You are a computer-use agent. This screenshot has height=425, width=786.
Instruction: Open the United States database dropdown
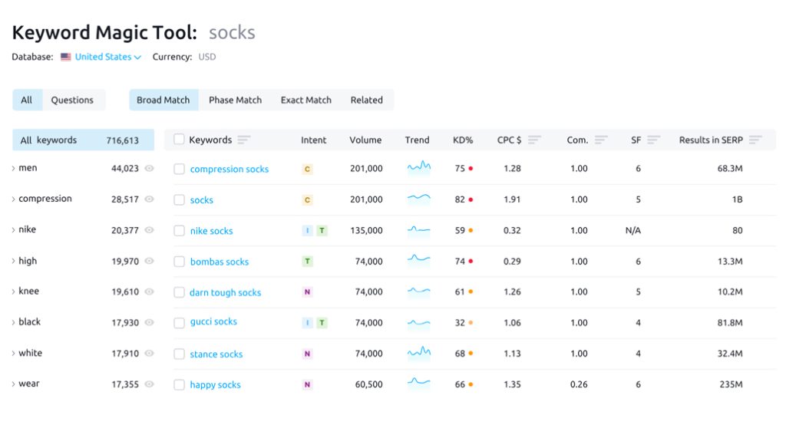coord(107,57)
